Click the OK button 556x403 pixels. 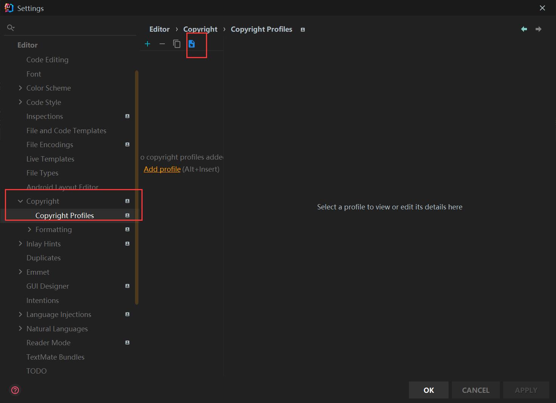429,390
